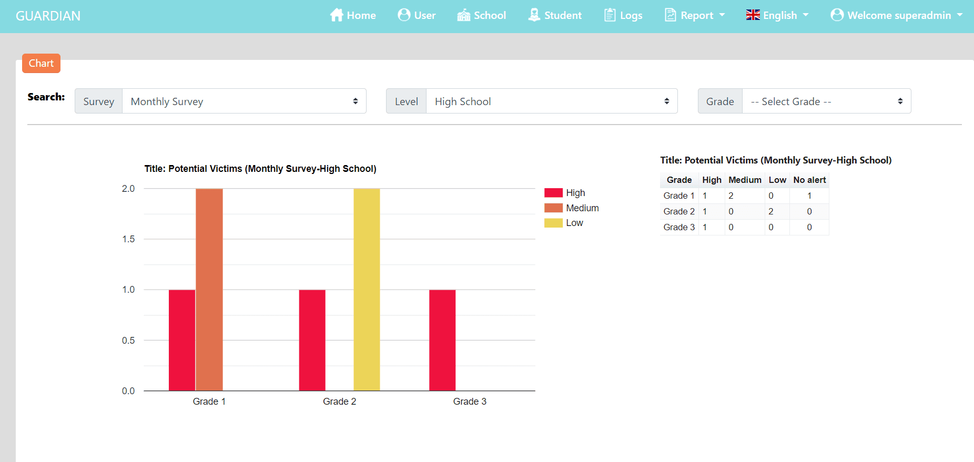Click the High column header in table
The width and height of the screenshot is (974, 462).
tap(712, 180)
